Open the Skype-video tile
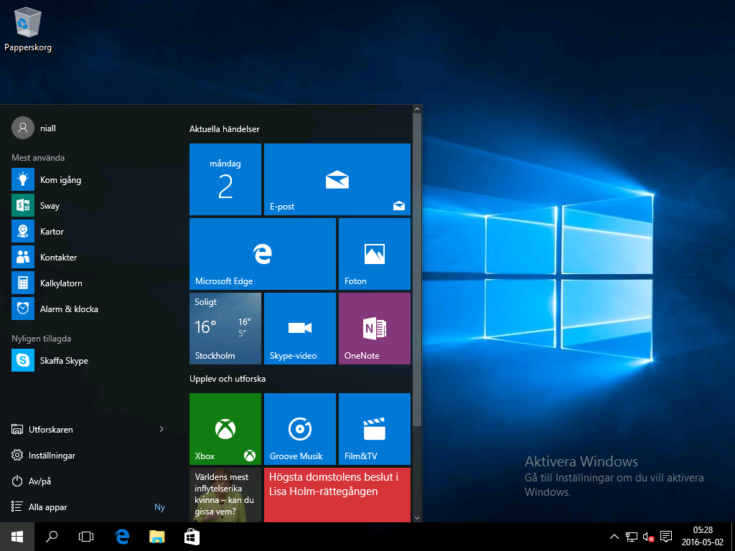Screen dimensions: 735x551 (x=300, y=329)
